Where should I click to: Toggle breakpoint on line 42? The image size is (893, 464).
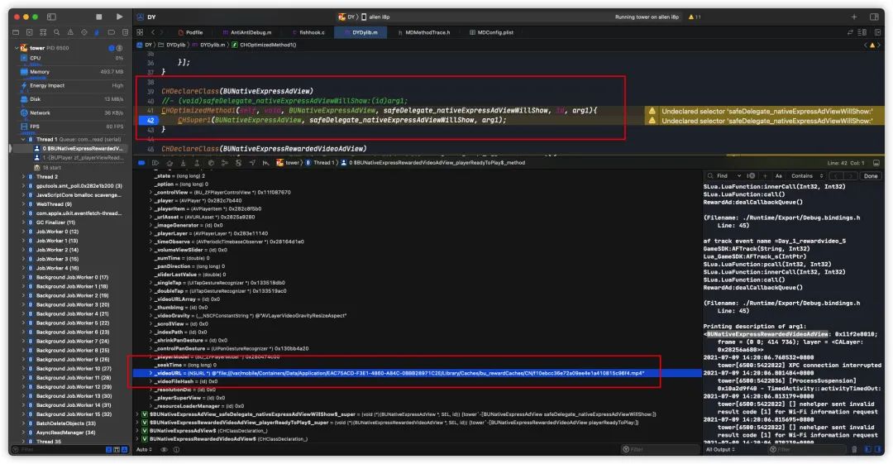[x=150, y=120]
